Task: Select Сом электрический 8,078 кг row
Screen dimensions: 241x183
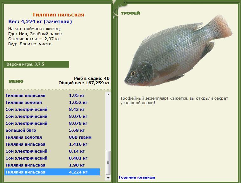Action: (52, 123)
